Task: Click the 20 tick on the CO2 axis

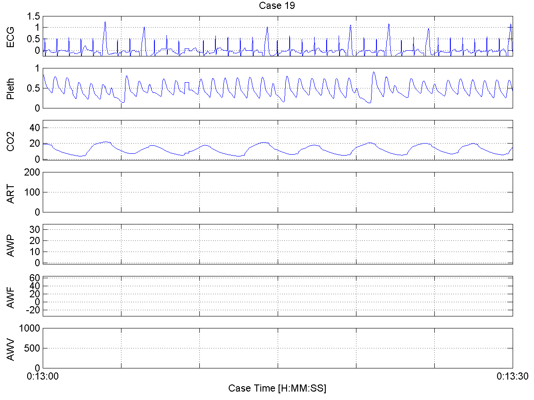Action: [x=35, y=144]
